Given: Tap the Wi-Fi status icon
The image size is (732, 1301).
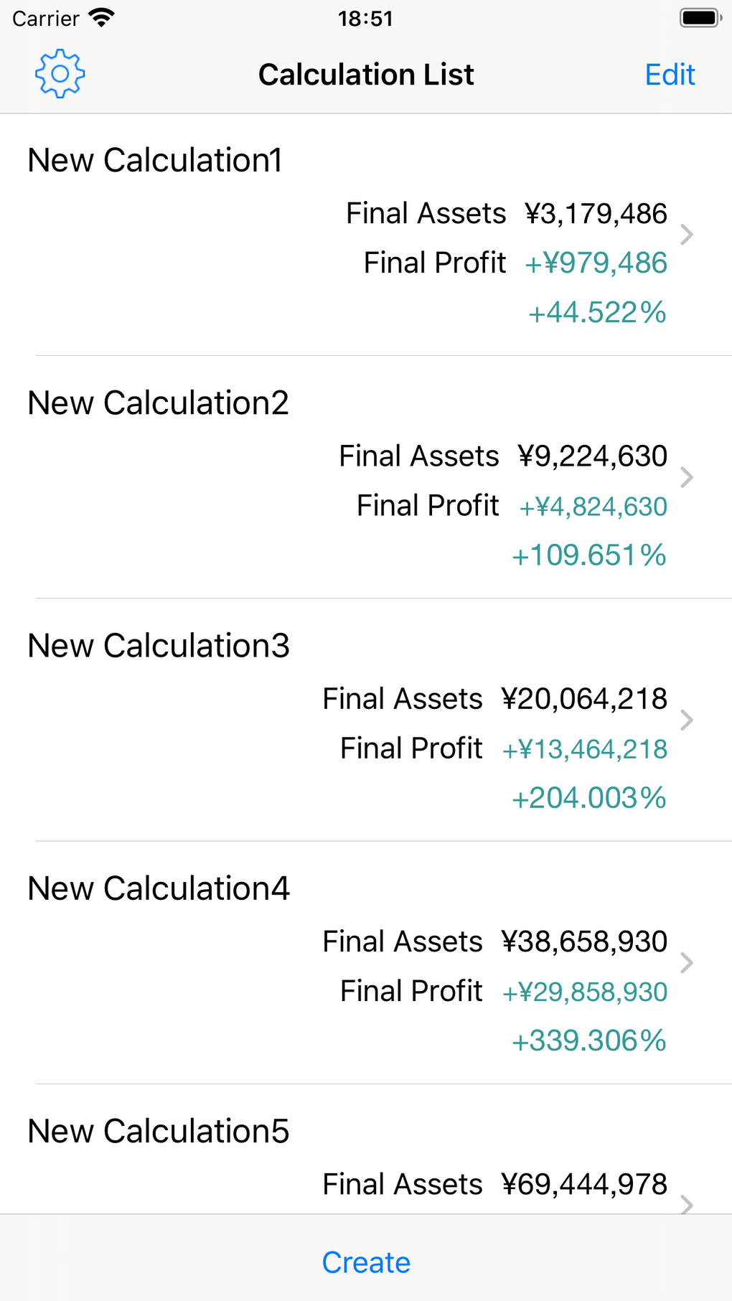Looking at the screenshot, I should (x=102, y=18).
